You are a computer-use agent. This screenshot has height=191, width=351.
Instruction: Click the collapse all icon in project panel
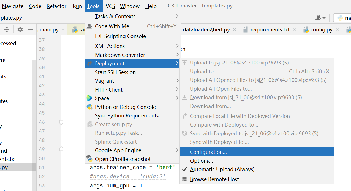7,29
